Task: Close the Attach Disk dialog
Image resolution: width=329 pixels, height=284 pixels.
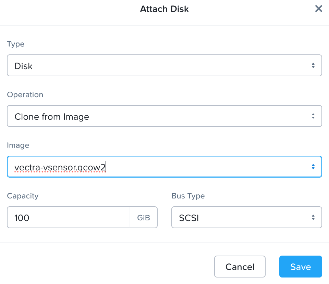Action: tap(319, 9)
